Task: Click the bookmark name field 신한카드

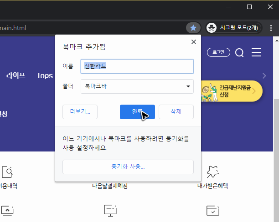Action: [137, 66]
